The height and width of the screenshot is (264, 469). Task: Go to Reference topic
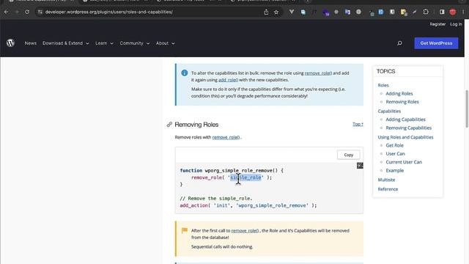[x=388, y=189]
